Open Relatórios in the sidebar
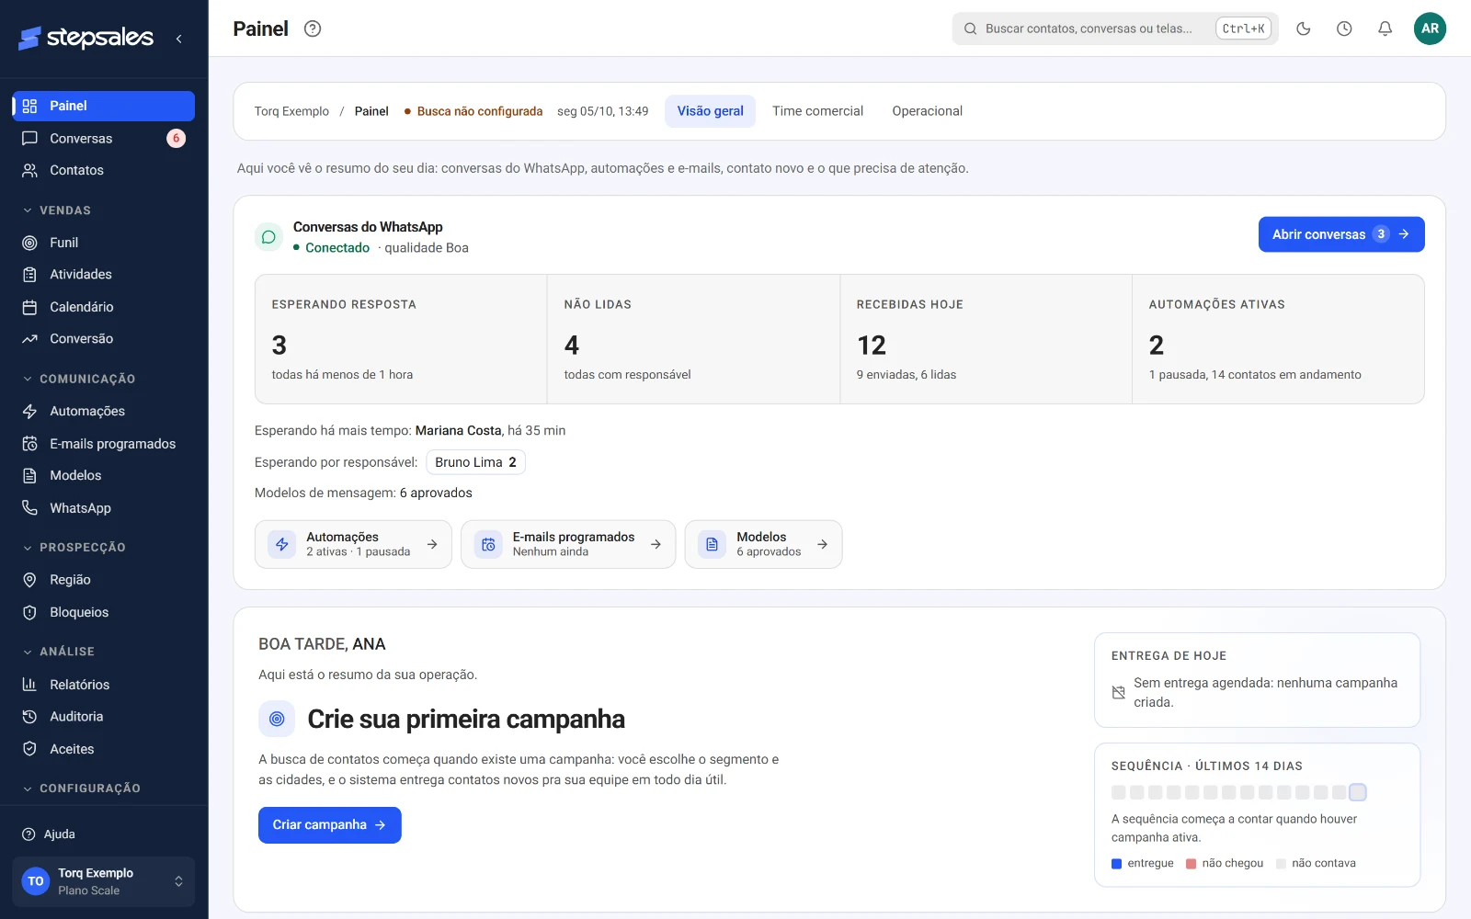 pyautogui.click(x=104, y=685)
